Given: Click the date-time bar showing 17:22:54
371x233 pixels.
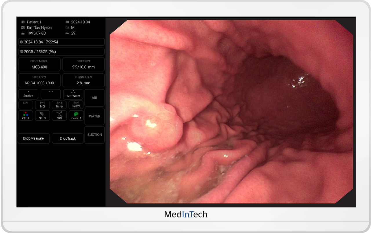Looking at the screenshot, I should click(x=61, y=42).
